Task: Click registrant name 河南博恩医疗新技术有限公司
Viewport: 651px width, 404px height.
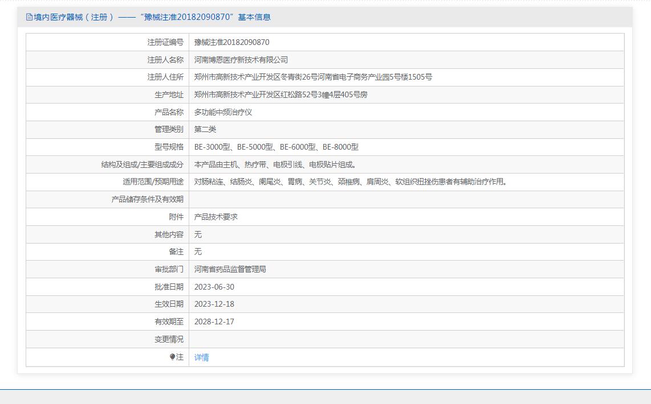Action: click(x=241, y=60)
